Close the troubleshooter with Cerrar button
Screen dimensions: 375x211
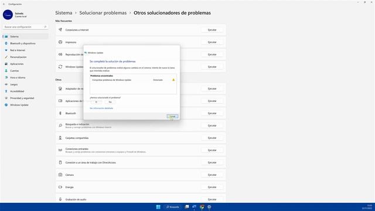(172, 116)
